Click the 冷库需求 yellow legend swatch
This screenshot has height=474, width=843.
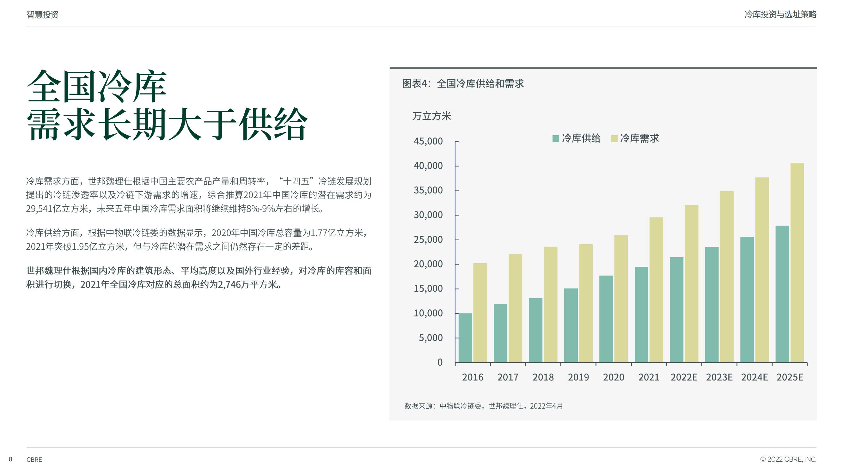614,138
